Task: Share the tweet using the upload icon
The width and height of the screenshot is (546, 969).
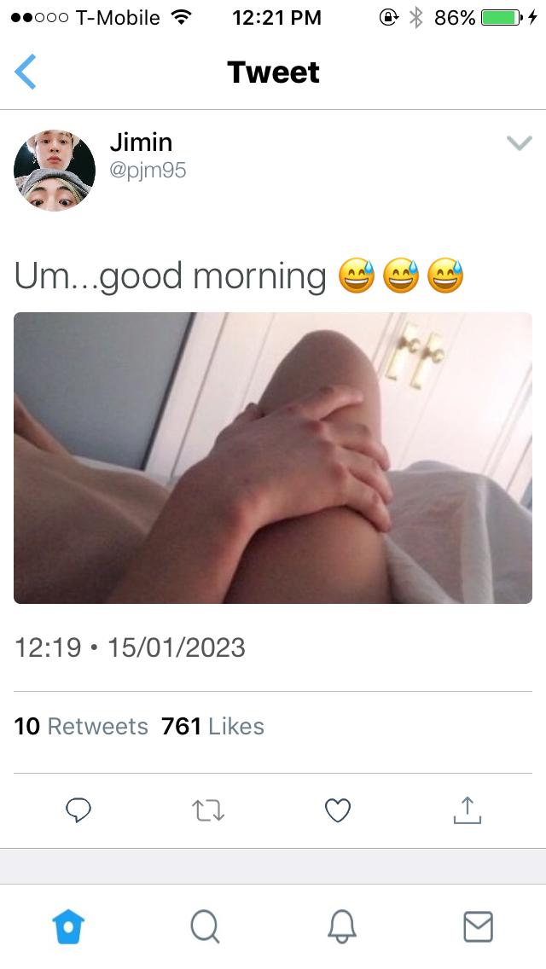Action: click(x=467, y=809)
